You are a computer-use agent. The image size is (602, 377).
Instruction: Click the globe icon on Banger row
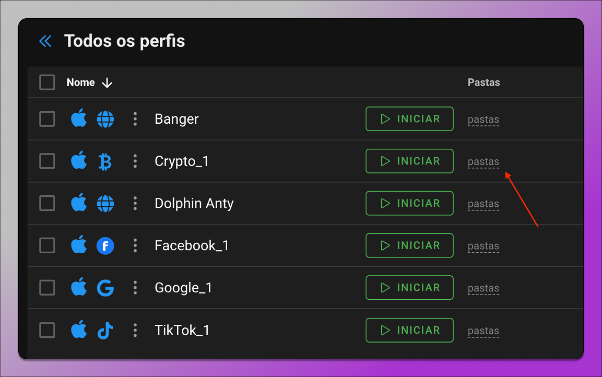tap(105, 119)
